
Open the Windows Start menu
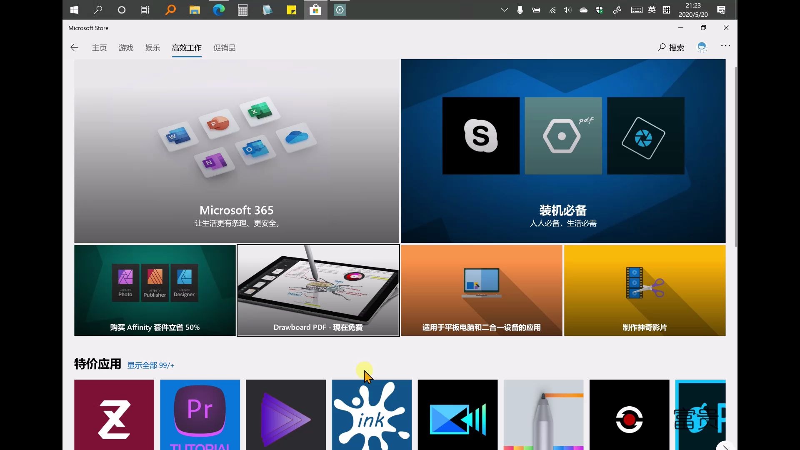75,10
